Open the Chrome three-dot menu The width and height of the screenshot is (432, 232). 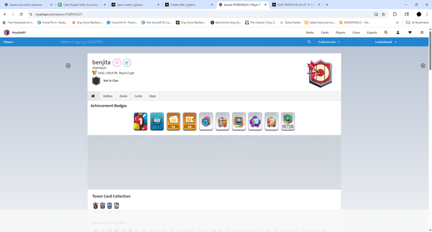click(427, 14)
